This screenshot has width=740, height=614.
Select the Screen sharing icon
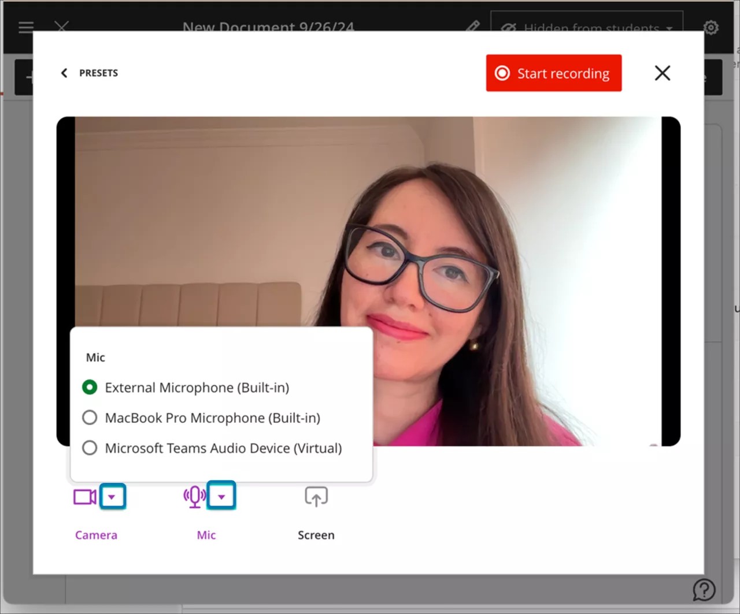tap(316, 496)
